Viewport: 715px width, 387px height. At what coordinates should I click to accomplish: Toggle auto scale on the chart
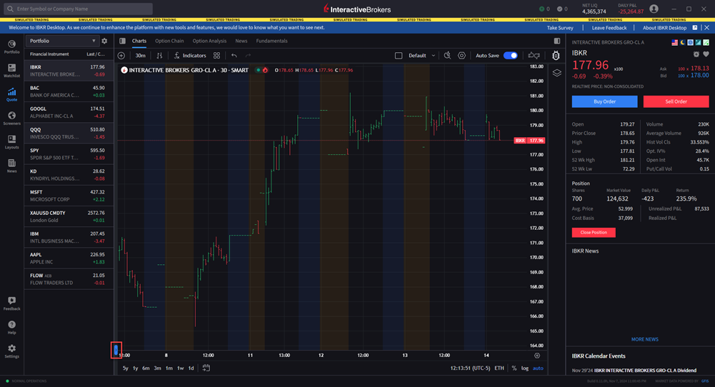coord(538,368)
